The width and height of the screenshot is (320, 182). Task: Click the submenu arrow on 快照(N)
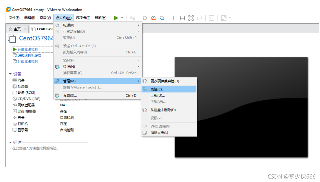tap(138, 67)
